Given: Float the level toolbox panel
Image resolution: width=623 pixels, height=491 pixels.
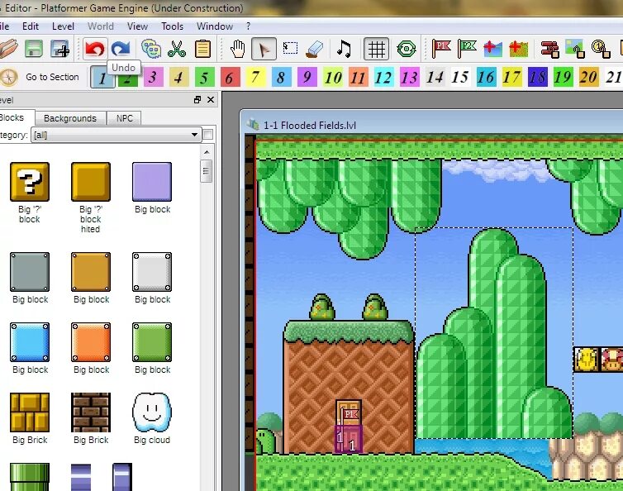Looking at the screenshot, I should (197, 100).
